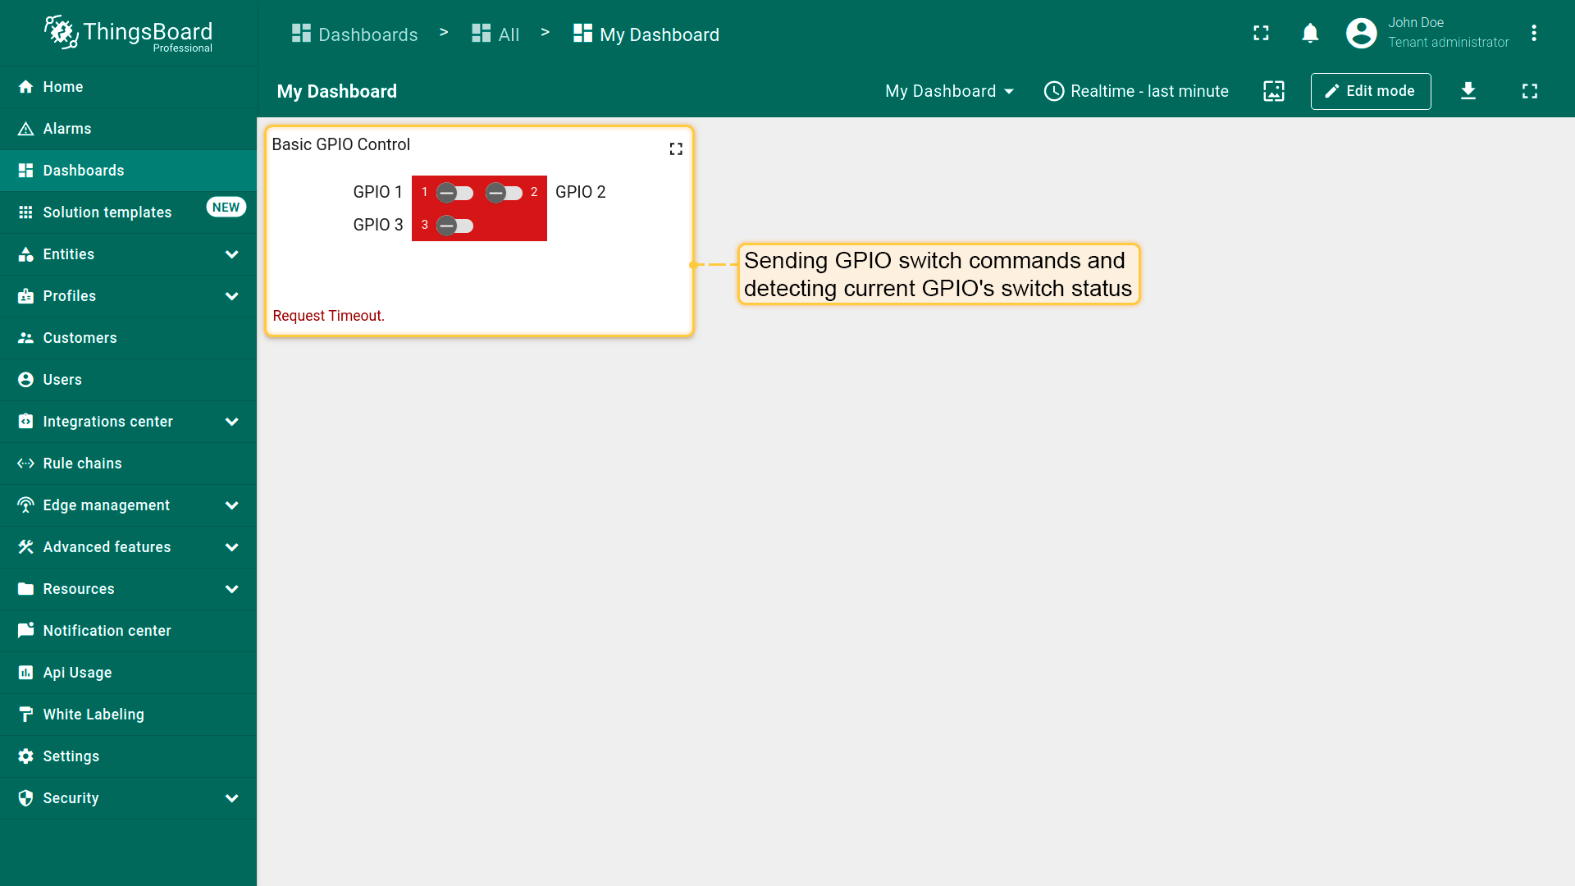The width and height of the screenshot is (1575, 886).
Task: Click the dashboard image export icon
Action: pyautogui.click(x=1273, y=91)
